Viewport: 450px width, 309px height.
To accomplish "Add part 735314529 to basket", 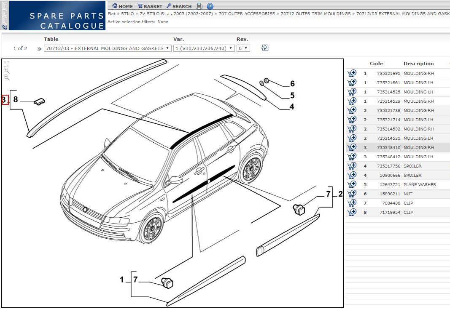I will 352,101.
